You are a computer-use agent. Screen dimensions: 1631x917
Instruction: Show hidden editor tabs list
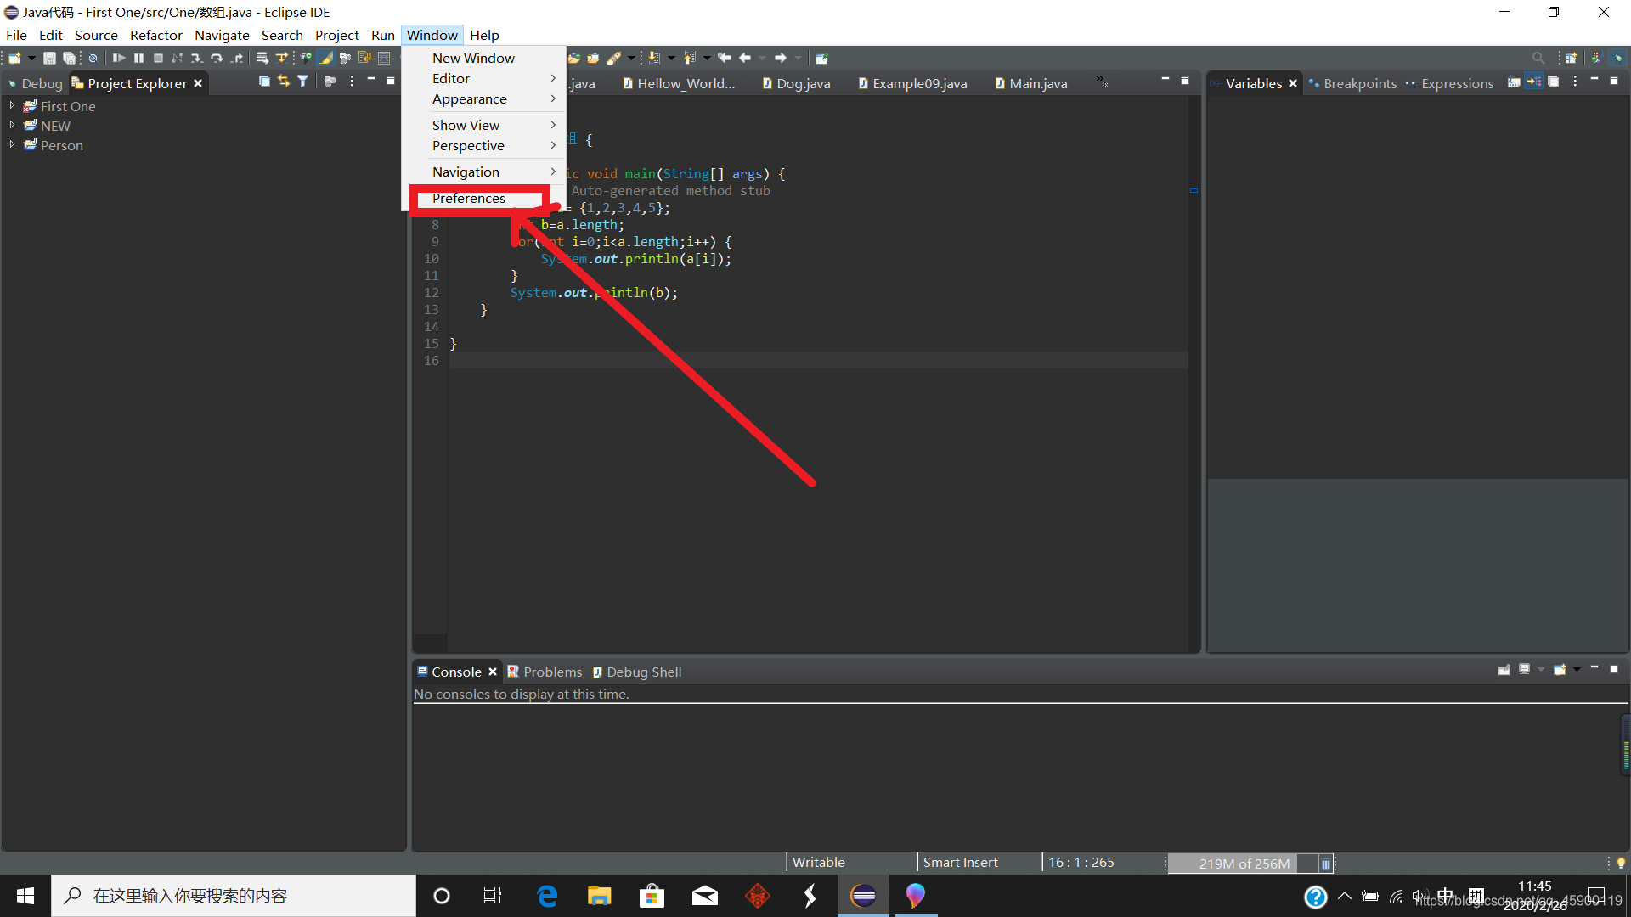pyautogui.click(x=1102, y=82)
